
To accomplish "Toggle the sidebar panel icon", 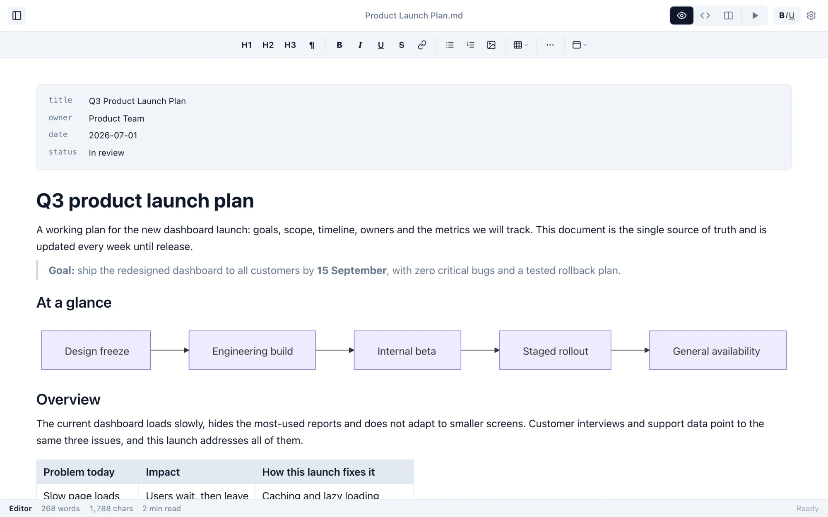I will (17, 16).
